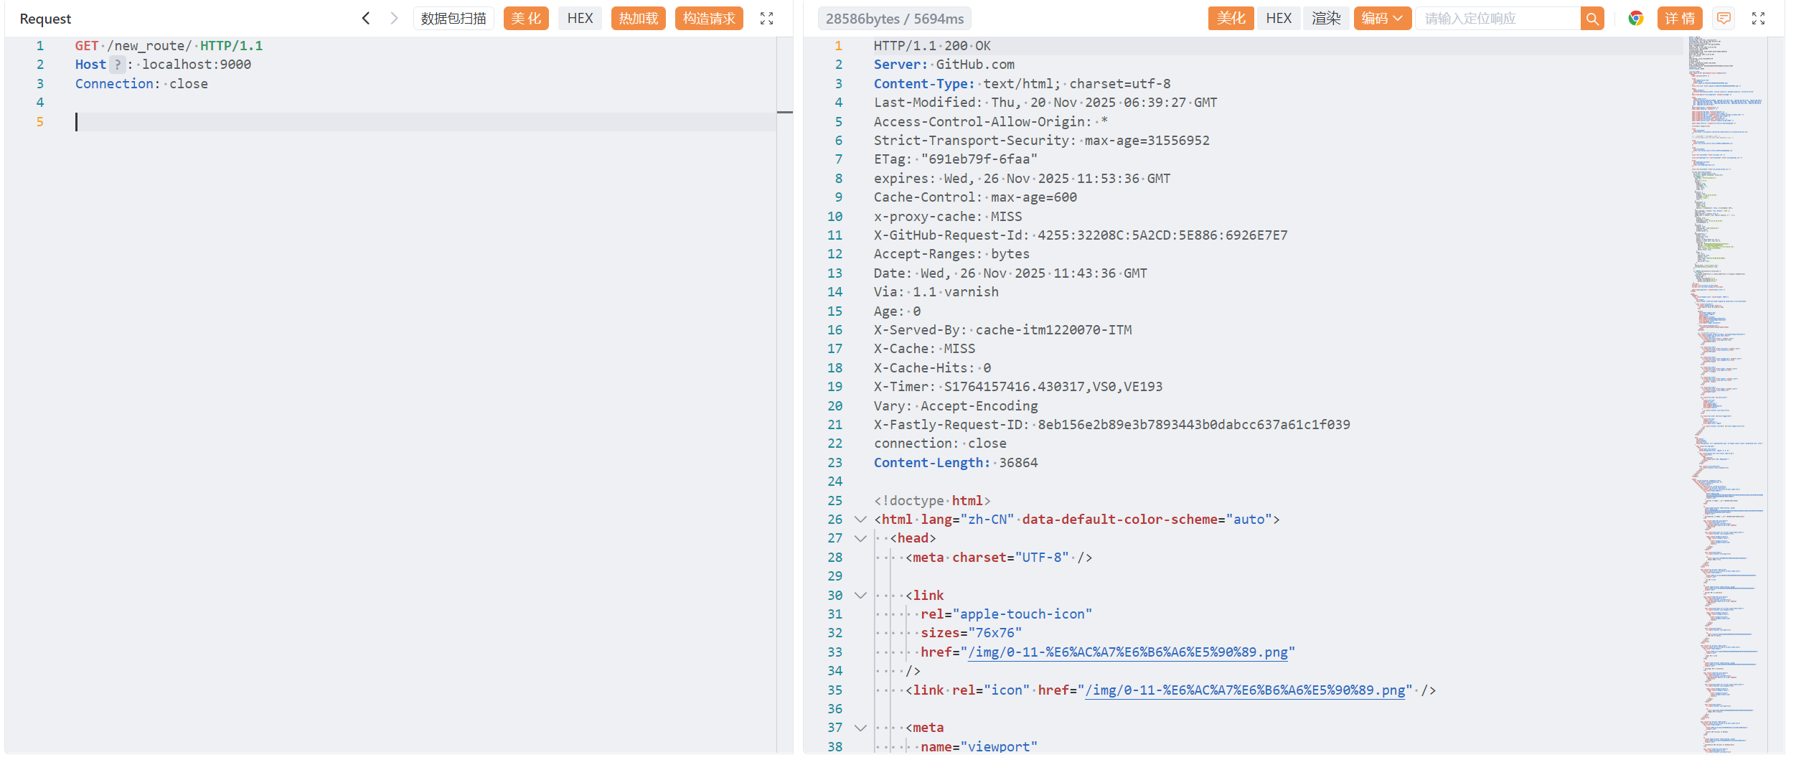Go to next request arrow

(x=394, y=19)
